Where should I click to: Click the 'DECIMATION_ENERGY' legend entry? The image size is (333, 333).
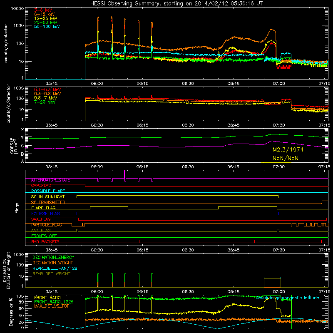(x=53, y=257)
